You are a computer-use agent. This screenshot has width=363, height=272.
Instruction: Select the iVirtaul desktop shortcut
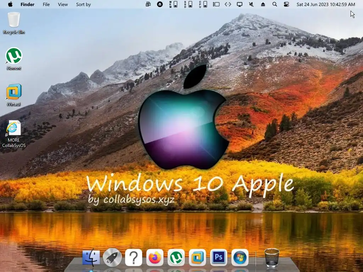[14, 95]
